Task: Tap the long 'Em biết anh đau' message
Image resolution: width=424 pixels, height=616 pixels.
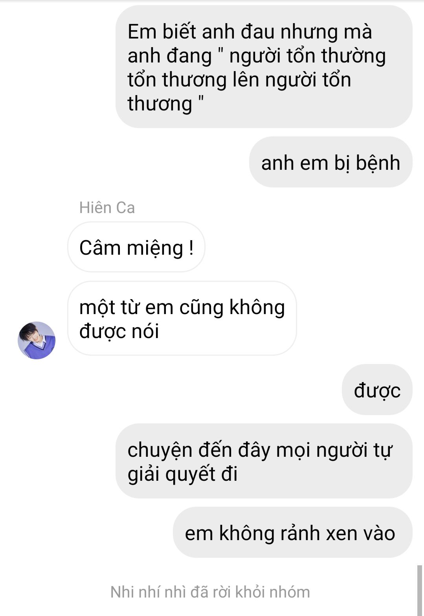Action: click(x=264, y=67)
